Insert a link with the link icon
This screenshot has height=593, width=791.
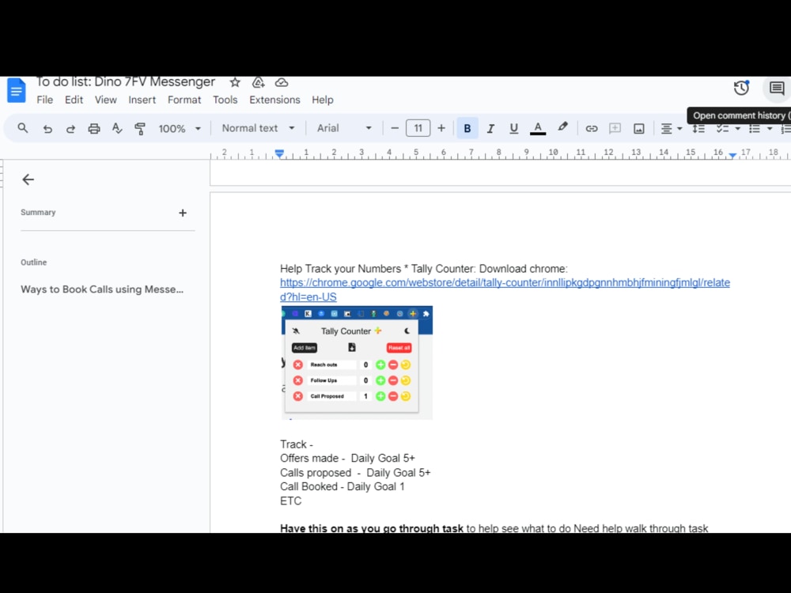[592, 129]
